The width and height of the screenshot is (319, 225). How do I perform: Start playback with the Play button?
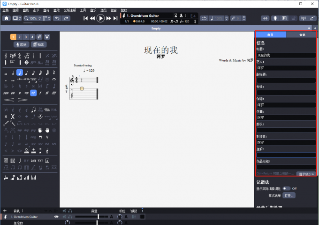click(100, 18)
